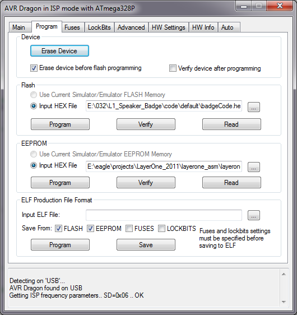The height and width of the screenshot is (315, 297).
Task: Open the Fuses tab
Action: click(x=72, y=27)
